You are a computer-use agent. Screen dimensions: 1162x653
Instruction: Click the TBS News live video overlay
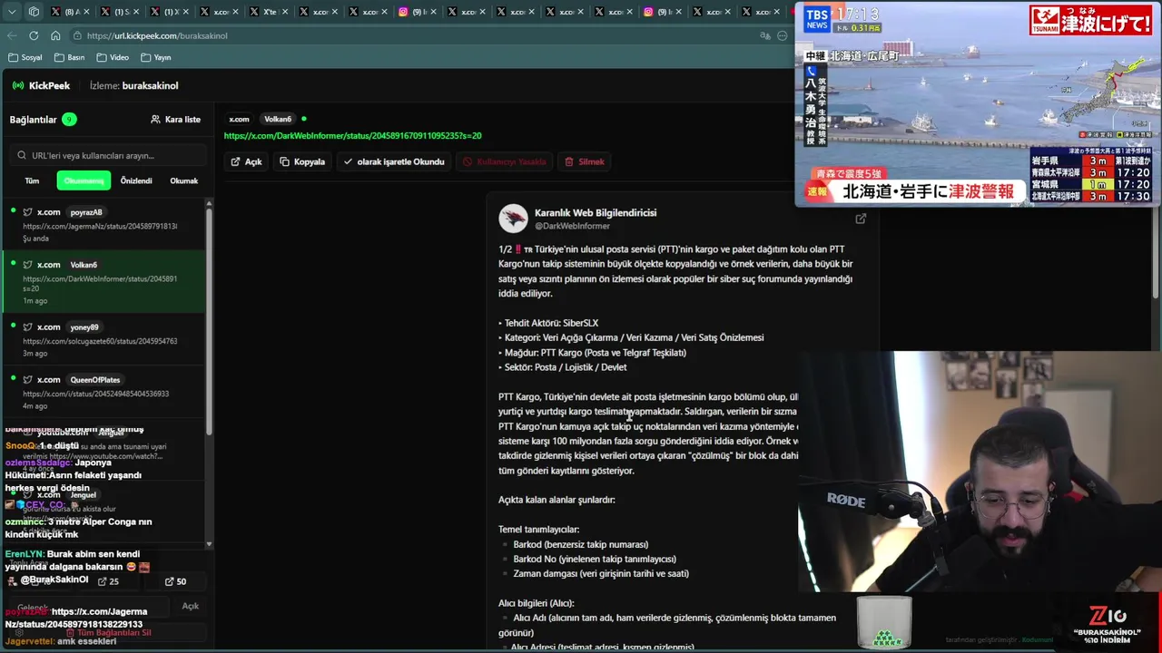tap(978, 104)
